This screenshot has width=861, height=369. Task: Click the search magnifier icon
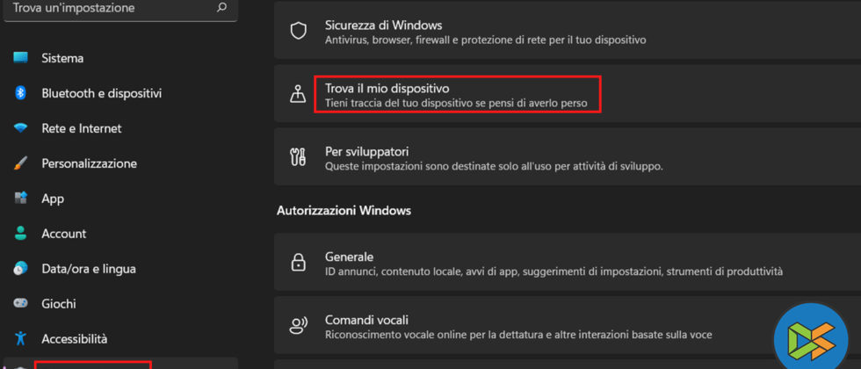click(222, 8)
